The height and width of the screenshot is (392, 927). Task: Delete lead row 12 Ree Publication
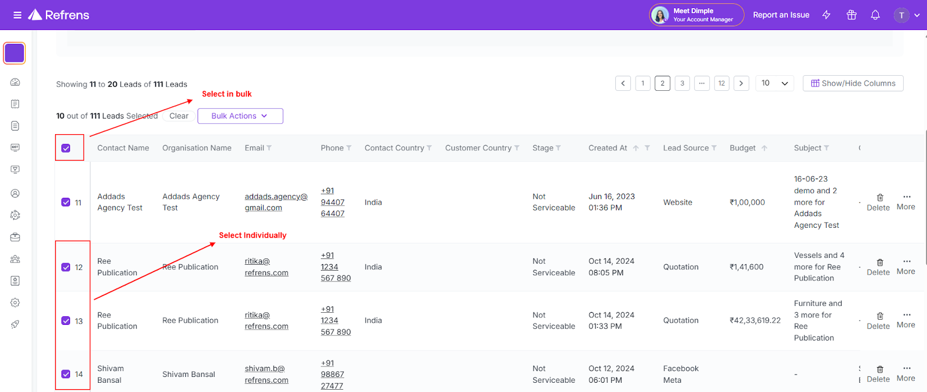(x=878, y=267)
